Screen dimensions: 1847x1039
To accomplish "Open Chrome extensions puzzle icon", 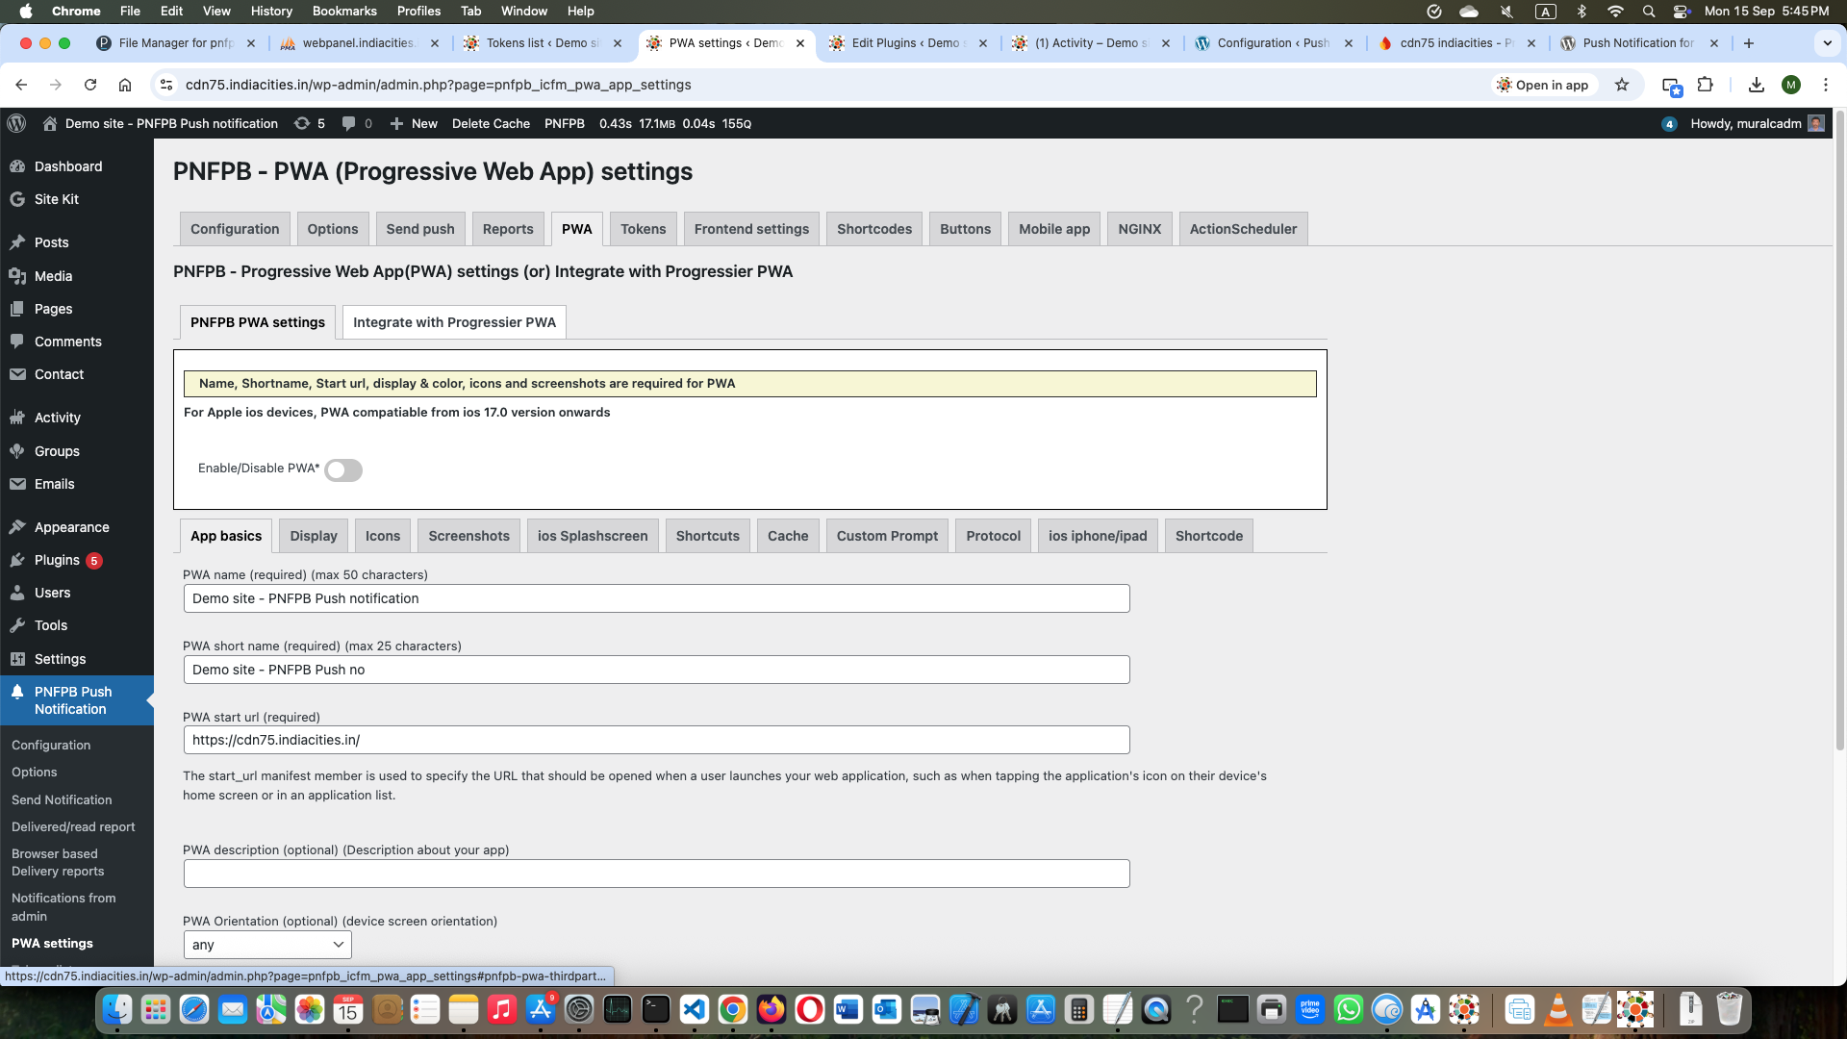I will point(1706,85).
